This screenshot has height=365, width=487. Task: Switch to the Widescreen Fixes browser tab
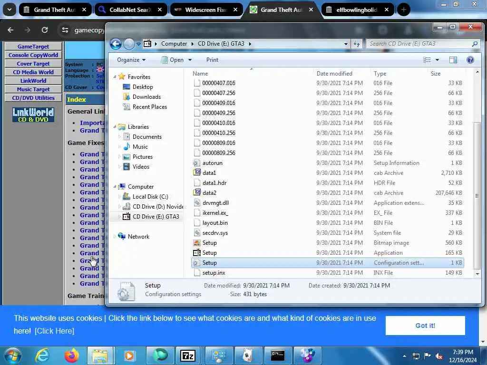pyautogui.click(x=206, y=10)
